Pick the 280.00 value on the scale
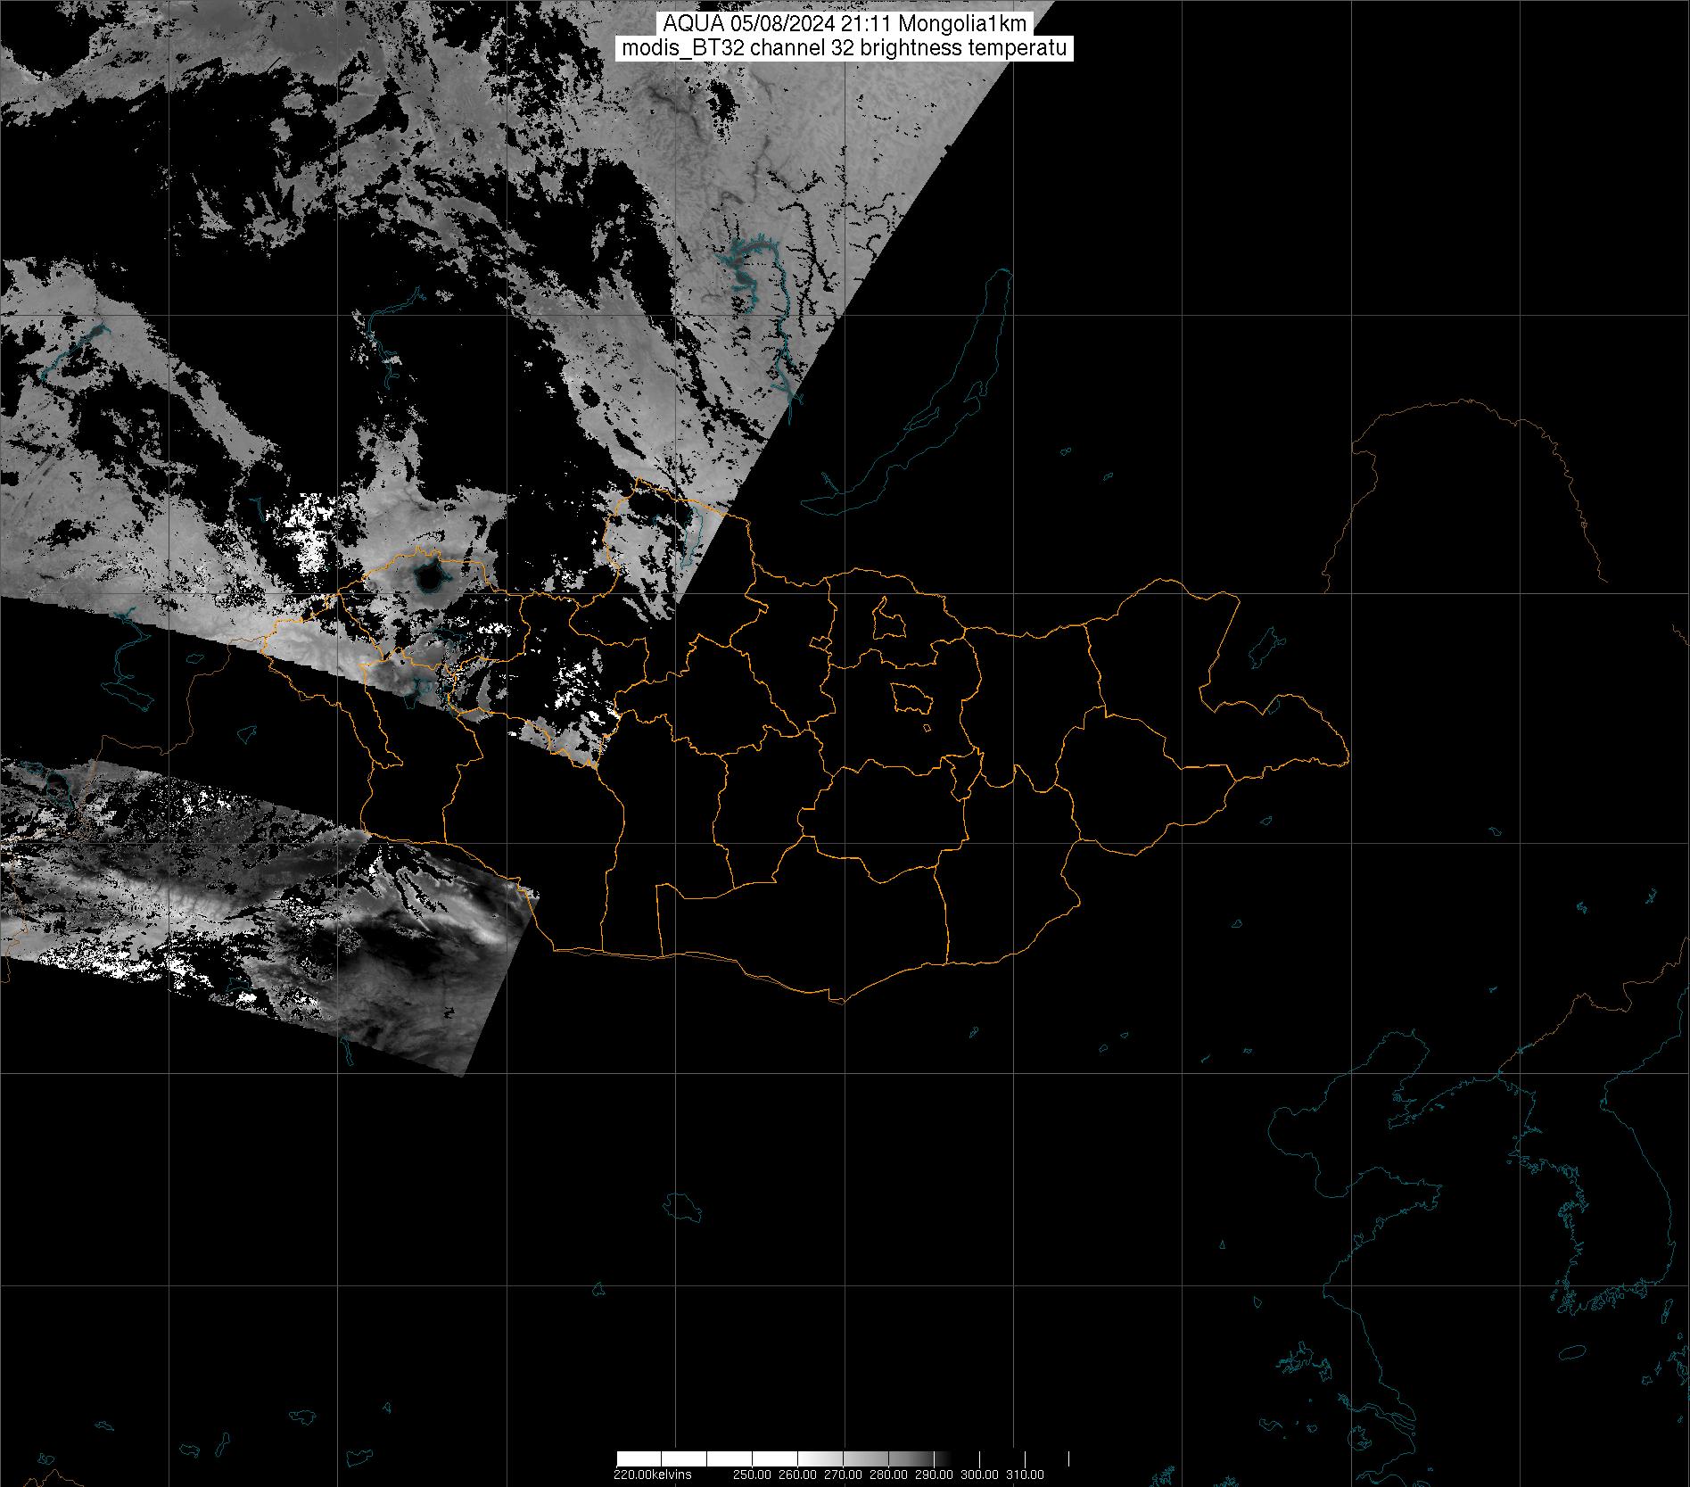Viewport: 1690px width, 1487px height. tap(888, 1475)
